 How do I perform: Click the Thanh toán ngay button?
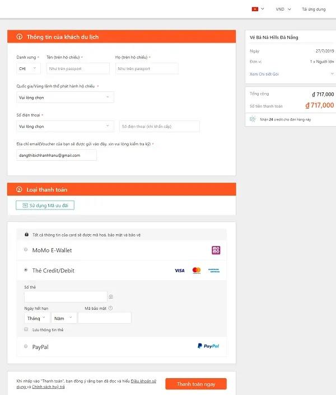(196, 384)
